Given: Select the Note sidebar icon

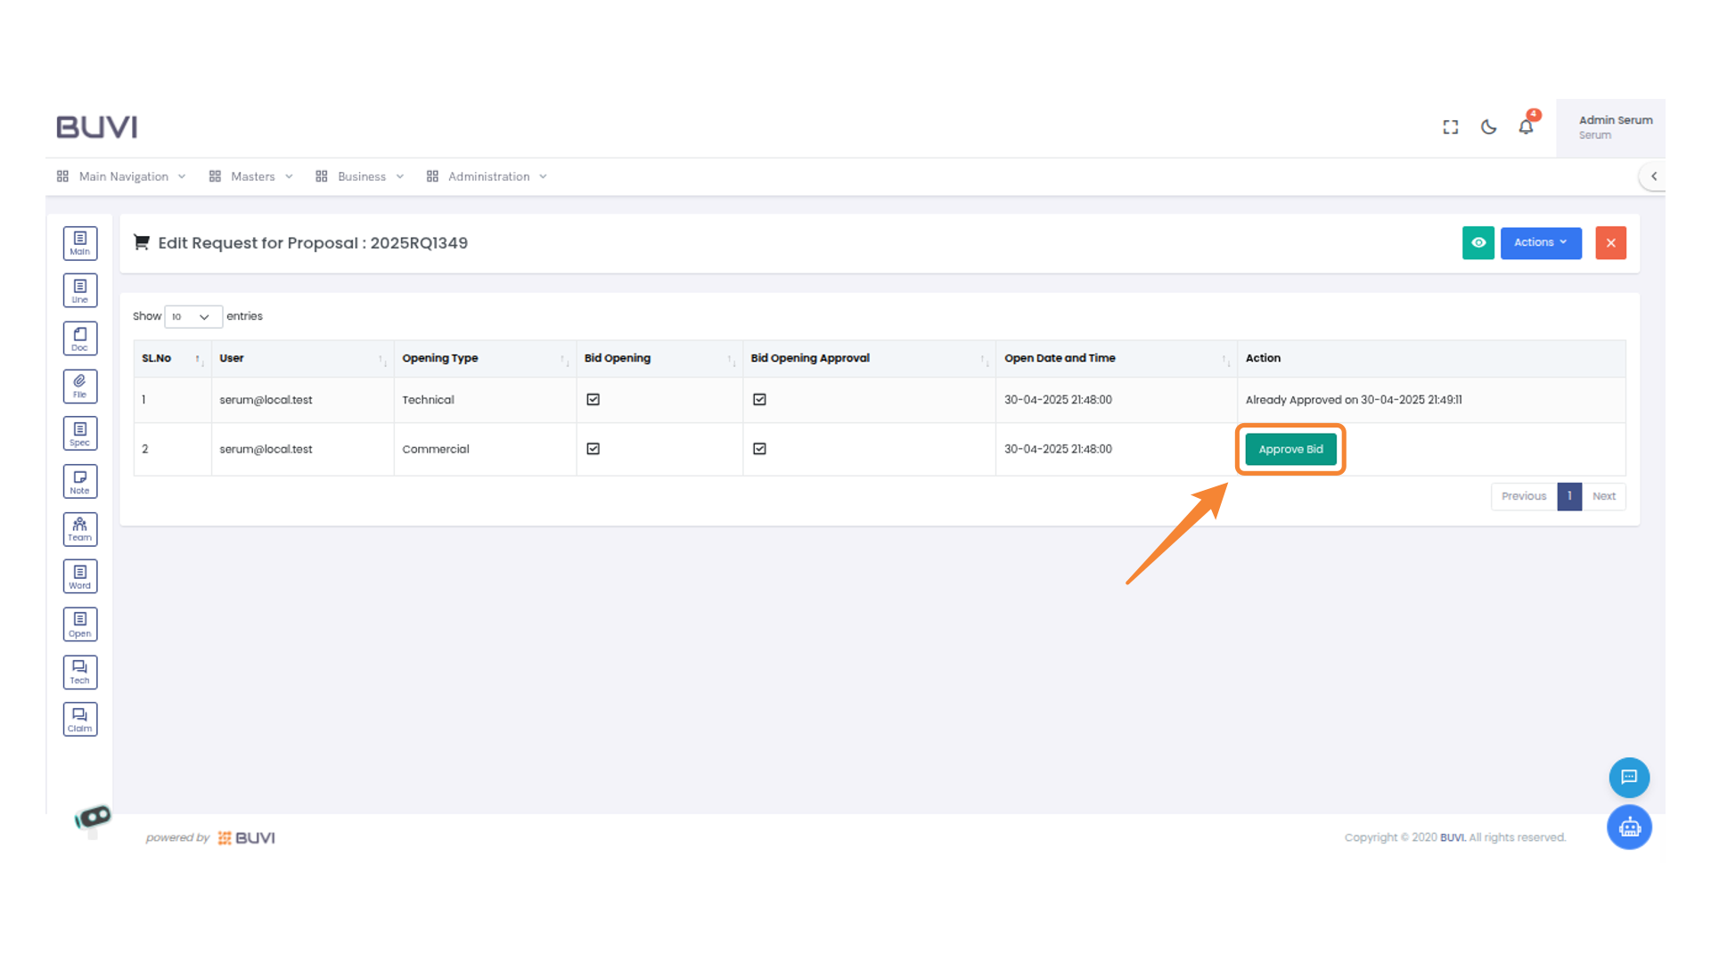Looking at the screenshot, I should click(80, 482).
